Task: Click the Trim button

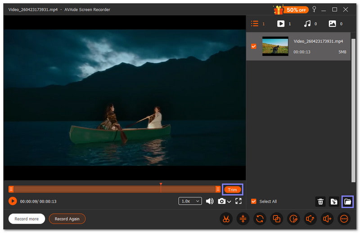Action: [232, 190]
